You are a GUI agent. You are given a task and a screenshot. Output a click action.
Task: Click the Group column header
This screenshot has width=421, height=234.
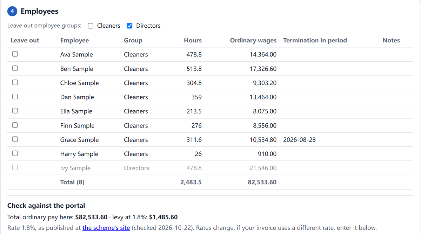(133, 40)
